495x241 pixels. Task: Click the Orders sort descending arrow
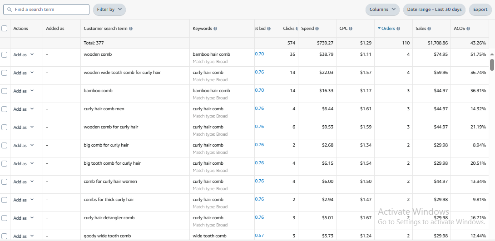[379, 29]
